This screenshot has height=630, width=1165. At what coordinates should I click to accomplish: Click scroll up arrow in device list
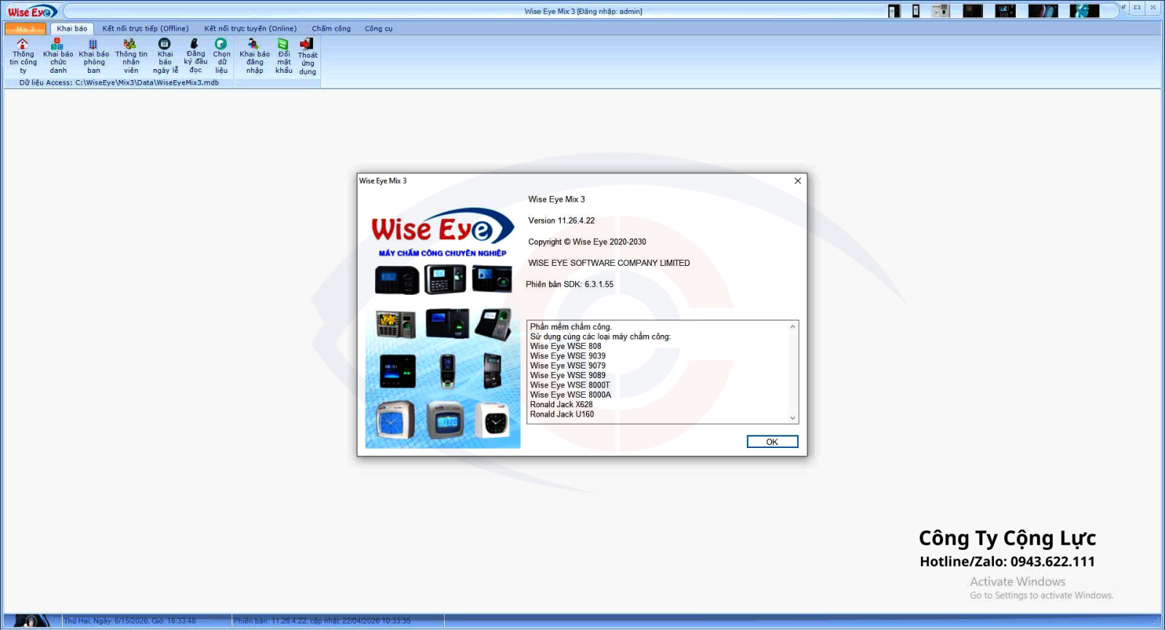793,326
